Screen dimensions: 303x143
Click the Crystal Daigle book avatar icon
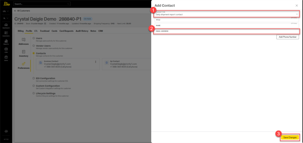click(x=45, y=24)
